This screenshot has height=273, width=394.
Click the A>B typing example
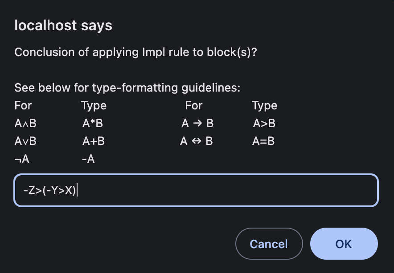(x=264, y=123)
